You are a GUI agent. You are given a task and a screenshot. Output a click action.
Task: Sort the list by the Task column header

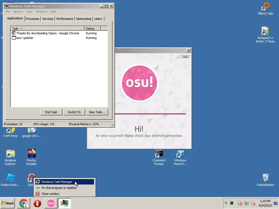coord(47,28)
